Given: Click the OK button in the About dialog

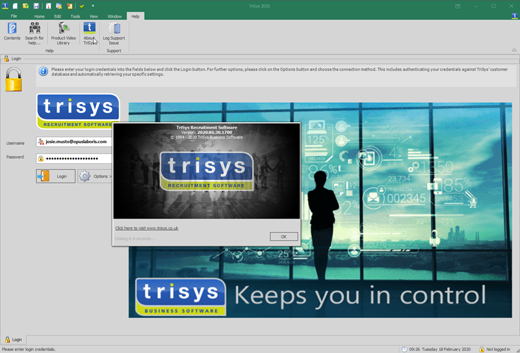Looking at the screenshot, I should (283, 237).
